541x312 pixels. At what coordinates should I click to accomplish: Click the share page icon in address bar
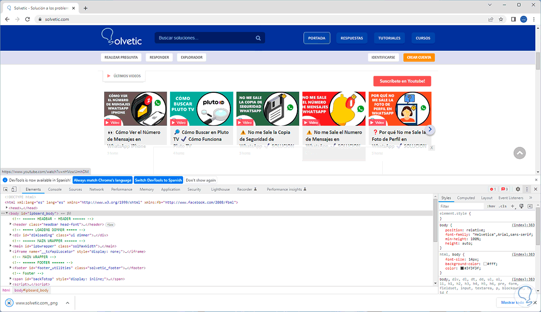coord(491,19)
